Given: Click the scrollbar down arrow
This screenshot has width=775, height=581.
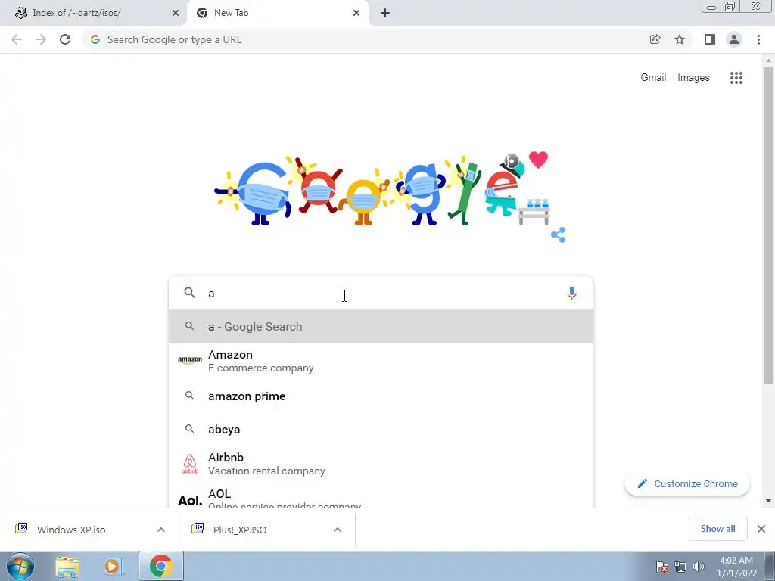Looking at the screenshot, I should tap(768, 501).
